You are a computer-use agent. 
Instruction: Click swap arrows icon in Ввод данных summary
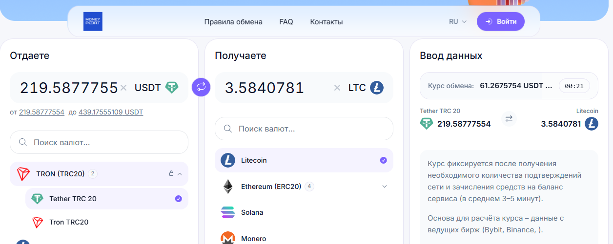point(509,118)
